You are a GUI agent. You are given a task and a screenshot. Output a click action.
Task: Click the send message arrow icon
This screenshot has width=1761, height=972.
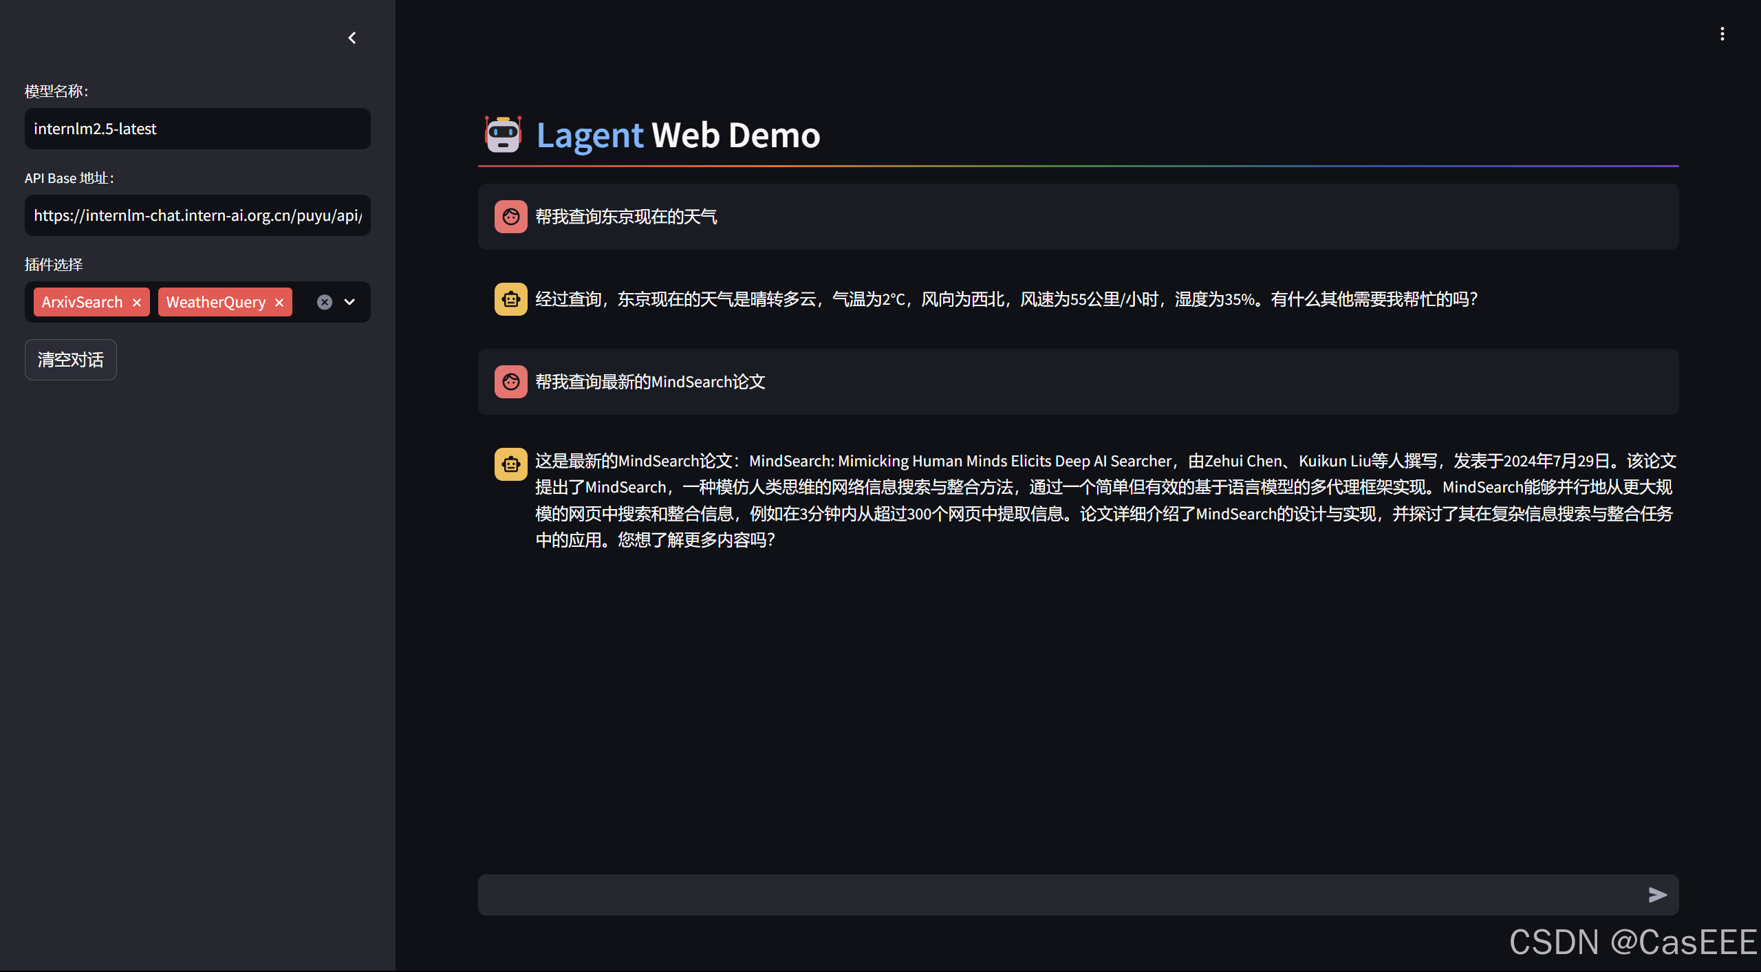coord(1658,894)
